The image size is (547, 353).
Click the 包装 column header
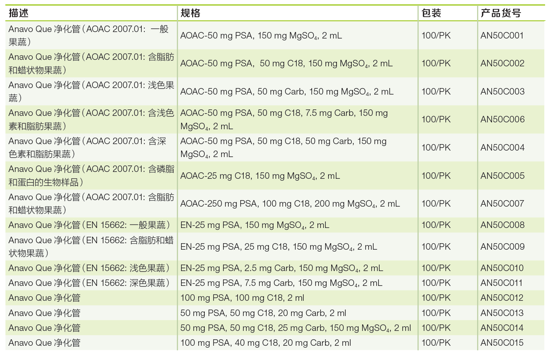coord(431,13)
